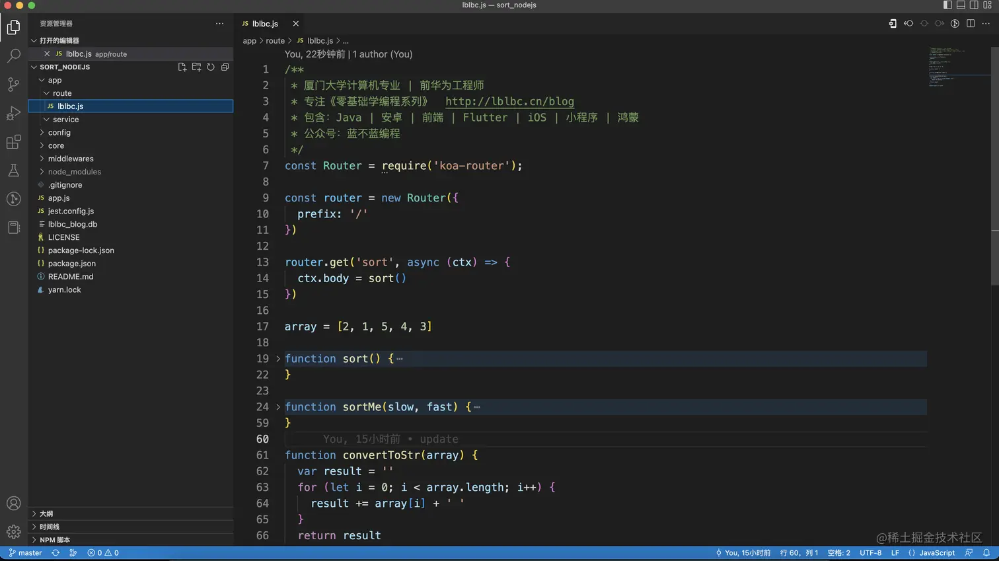
Task: Expand folded sortMe function at line 24
Action: point(277,407)
